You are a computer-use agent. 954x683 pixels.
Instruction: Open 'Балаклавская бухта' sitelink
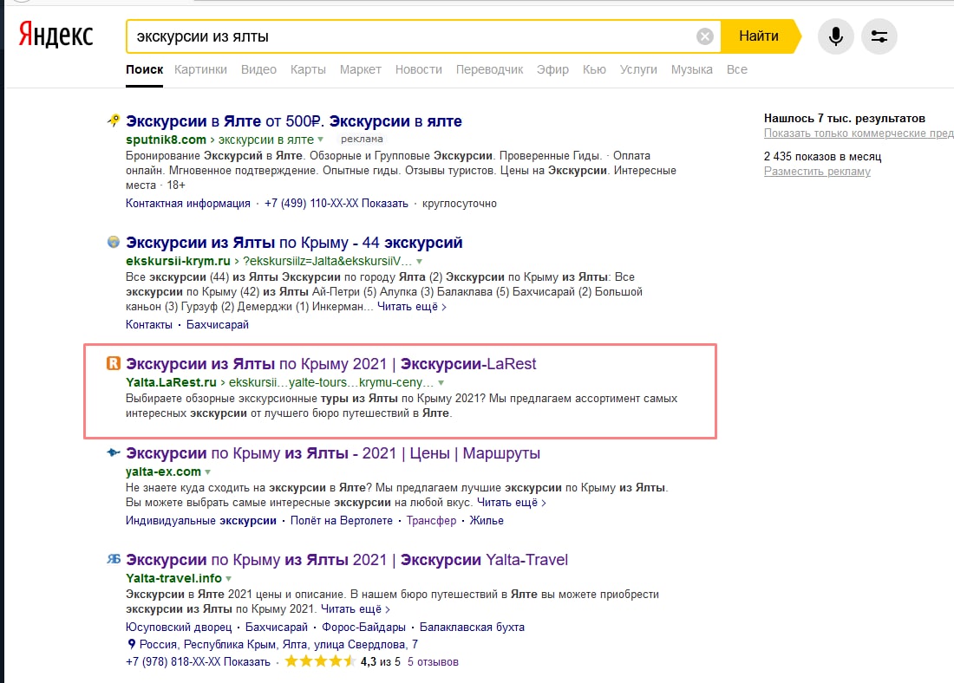[x=472, y=627]
